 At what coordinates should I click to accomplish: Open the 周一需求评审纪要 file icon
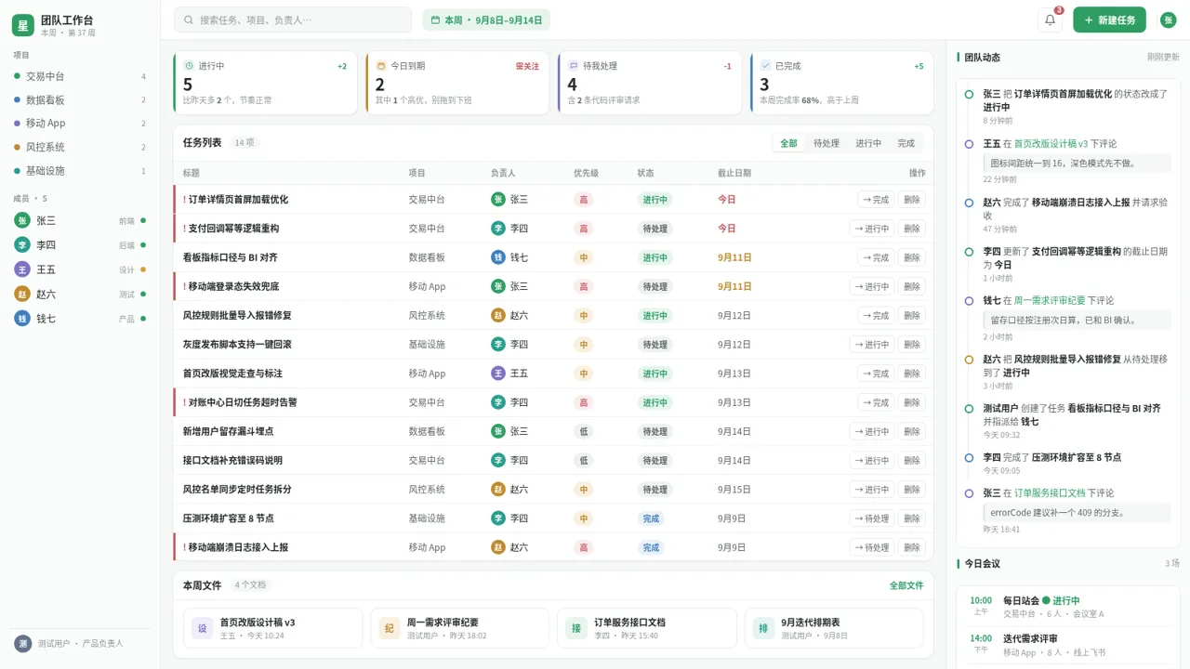(x=390, y=628)
